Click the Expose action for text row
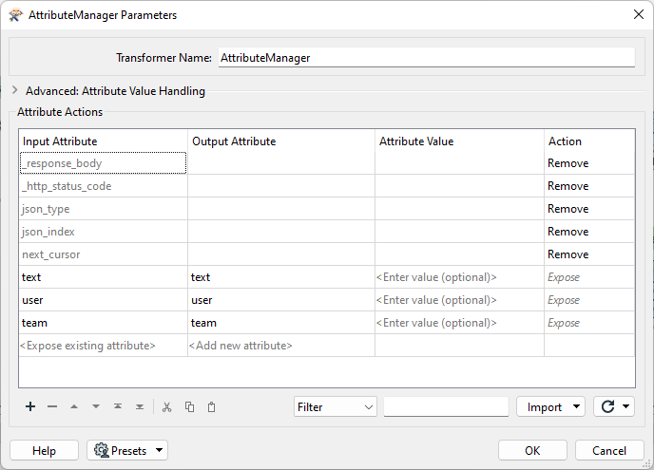Viewport: 654px width, 470px height. coord(589,277)
